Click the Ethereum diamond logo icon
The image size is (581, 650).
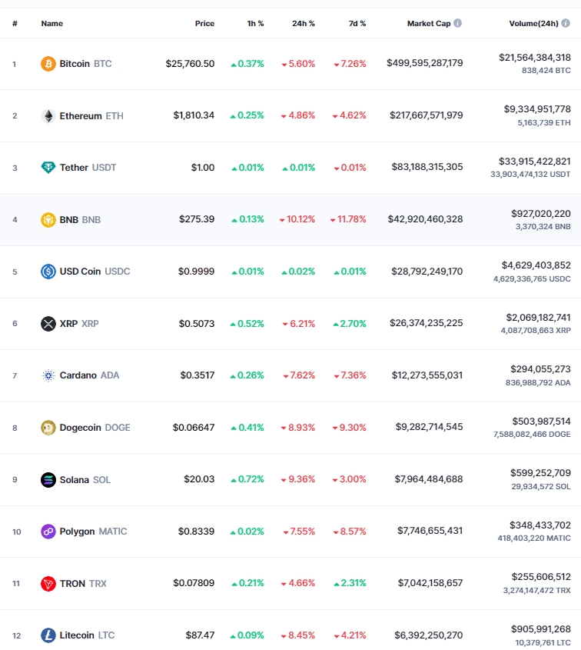[x=48, y=116]
